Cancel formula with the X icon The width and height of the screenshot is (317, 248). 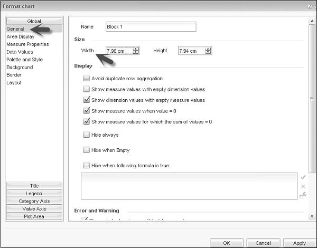303,186
